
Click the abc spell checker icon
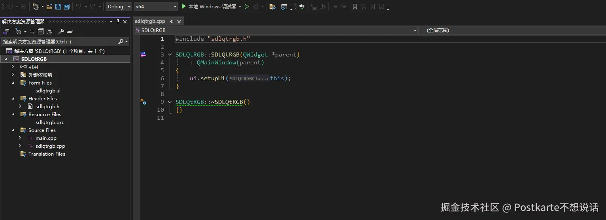pos(302,6)
